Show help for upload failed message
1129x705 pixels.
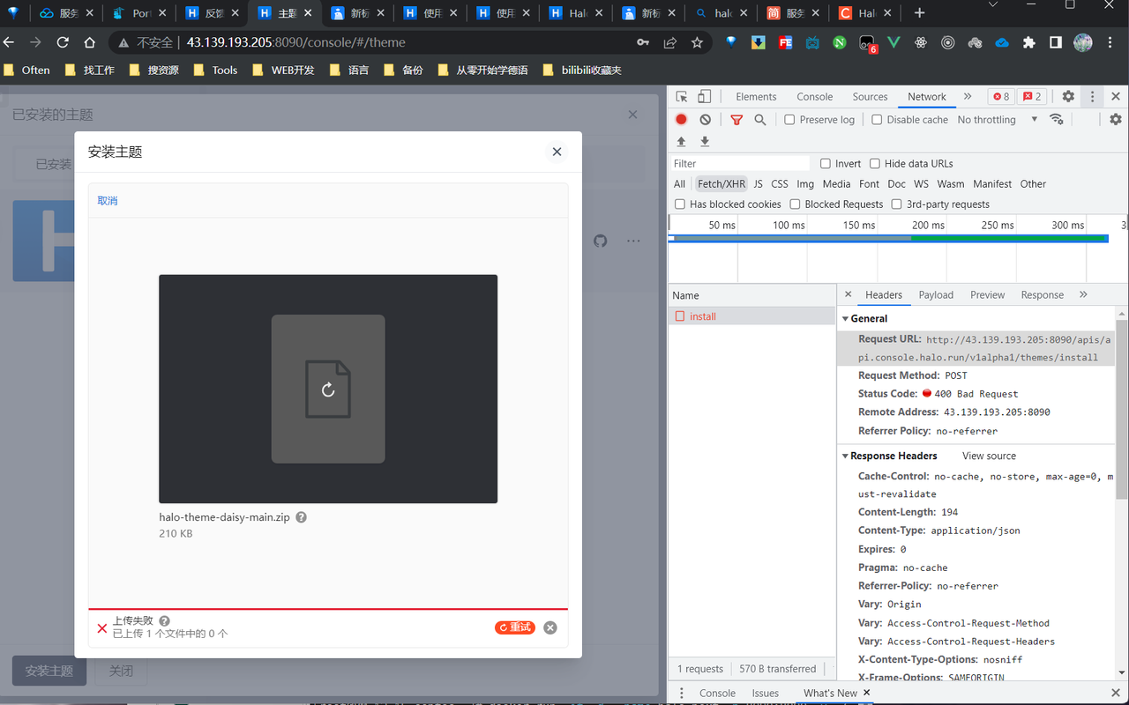coord(164,621)
